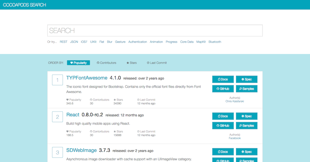Try the MapKit suggested search

[x=201, y=42]
